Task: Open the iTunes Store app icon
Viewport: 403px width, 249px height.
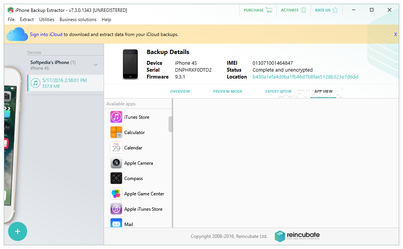Action: point(116,117)
